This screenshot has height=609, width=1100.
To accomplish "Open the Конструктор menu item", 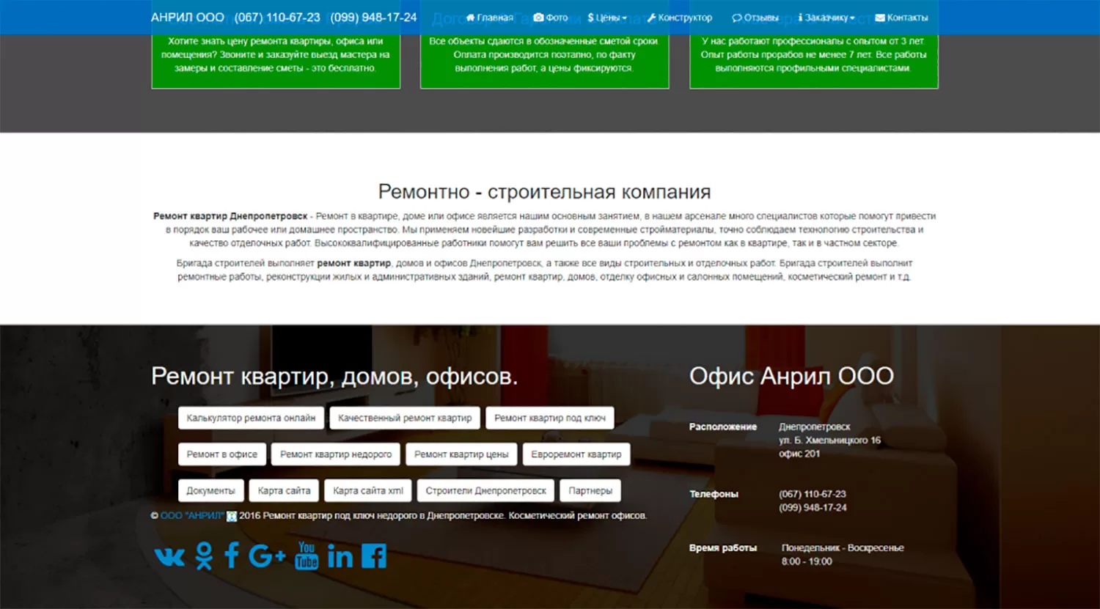I will 680,18.
